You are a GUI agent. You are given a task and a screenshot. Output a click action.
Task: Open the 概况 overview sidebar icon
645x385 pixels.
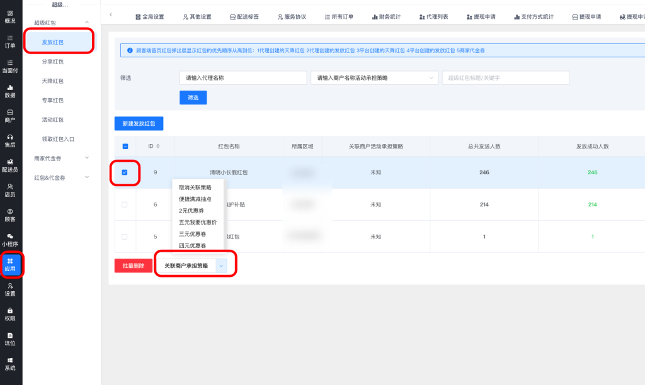[x=10, y=16]
